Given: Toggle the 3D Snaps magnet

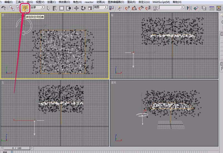Looking at the screenshot, I should (127, 8).
